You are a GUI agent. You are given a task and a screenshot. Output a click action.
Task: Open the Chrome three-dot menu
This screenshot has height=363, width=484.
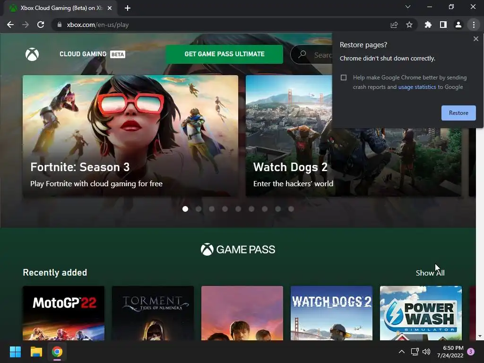click(474, 25)
